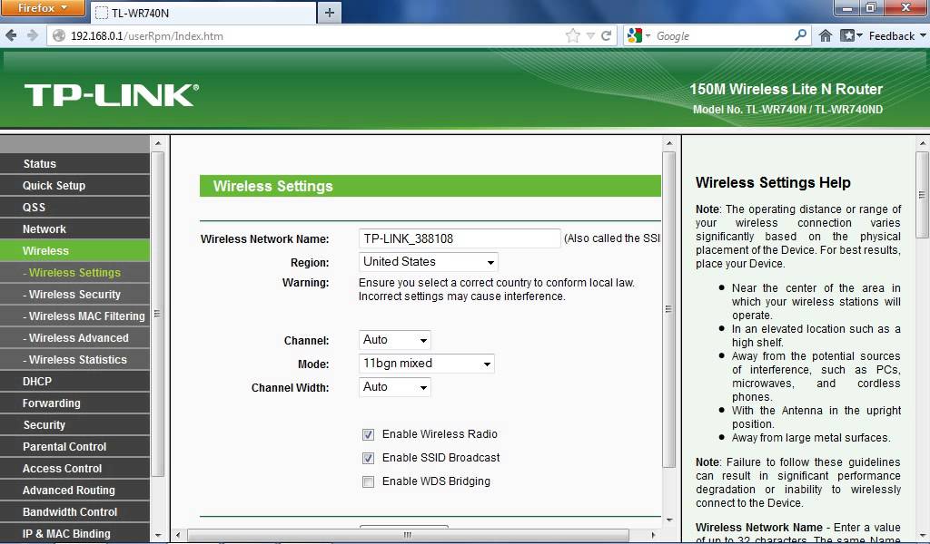Open a new tab with plus button
This screenshot has height=544, width=930.
click(330, 13)
